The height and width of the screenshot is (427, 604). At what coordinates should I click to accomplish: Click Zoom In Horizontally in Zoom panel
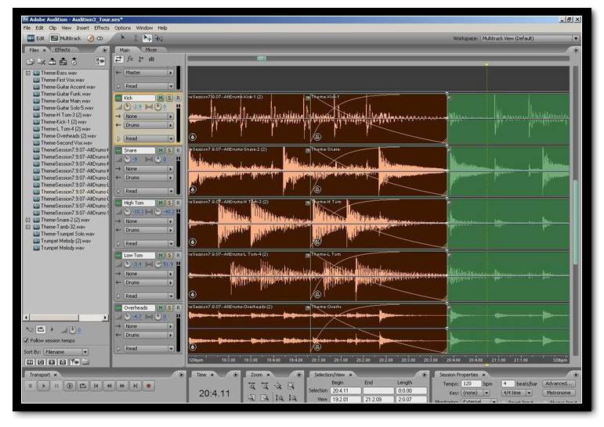(251, 386)
